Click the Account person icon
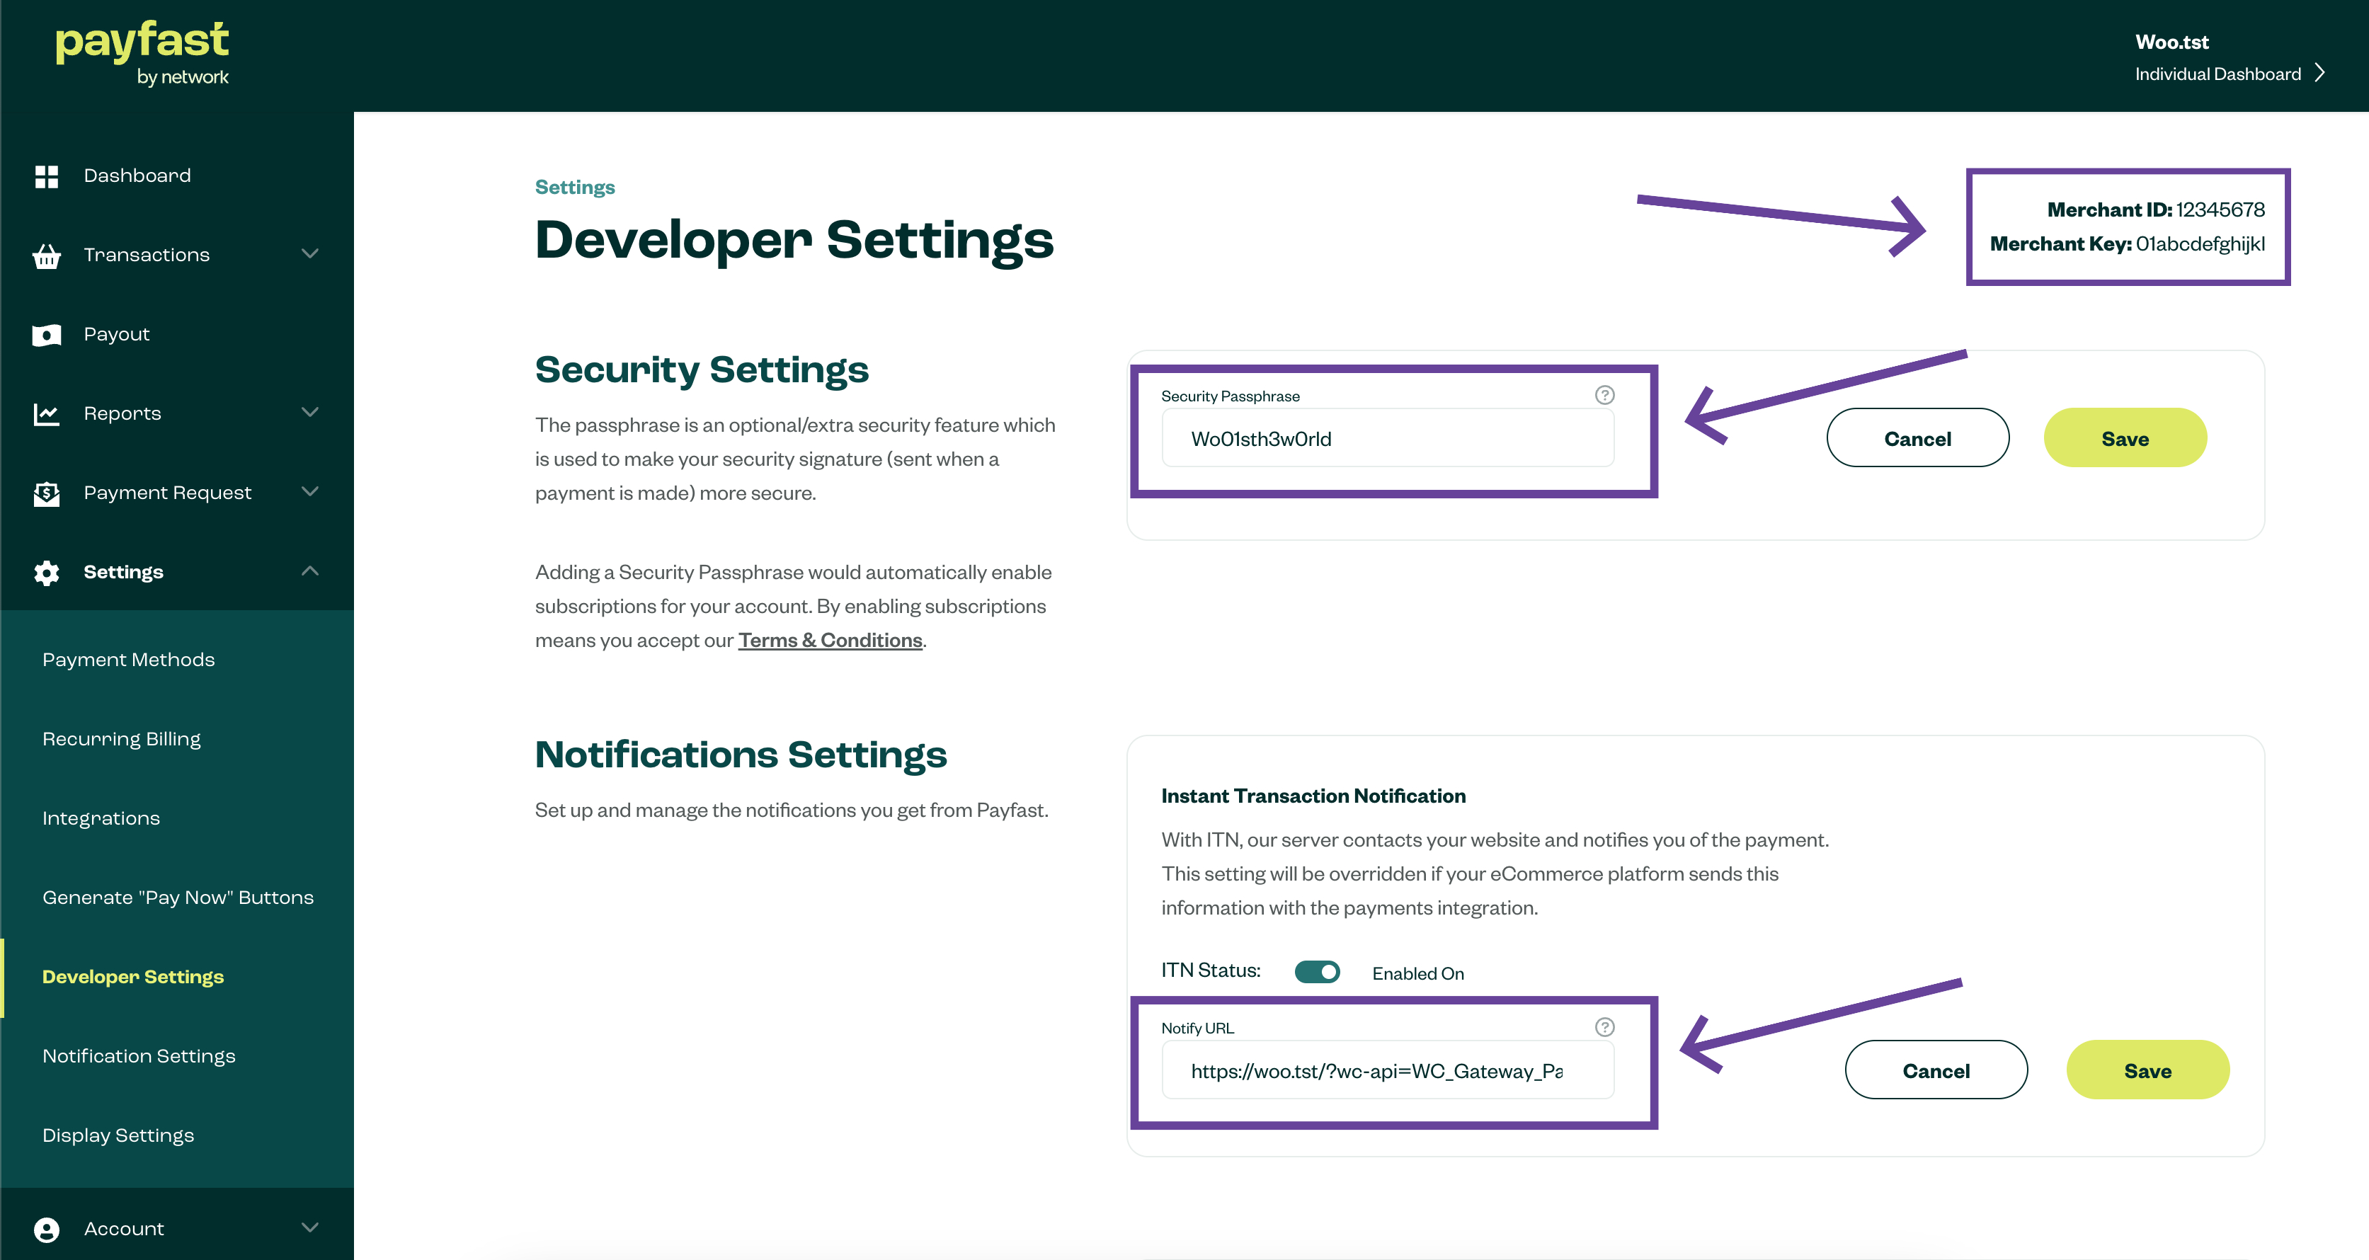The height and width of the screenshot is (1260, 2369). [x=46, y=1230]
